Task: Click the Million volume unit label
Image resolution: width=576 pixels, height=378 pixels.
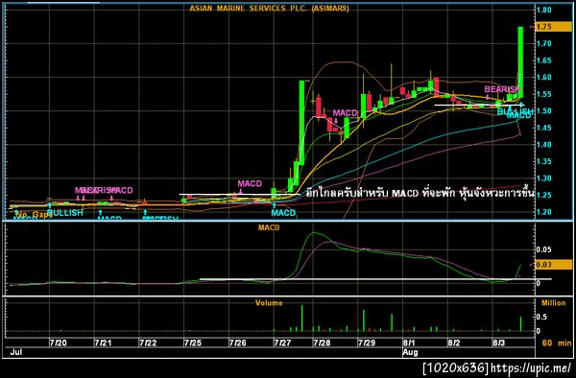Action: pos(553,303)
